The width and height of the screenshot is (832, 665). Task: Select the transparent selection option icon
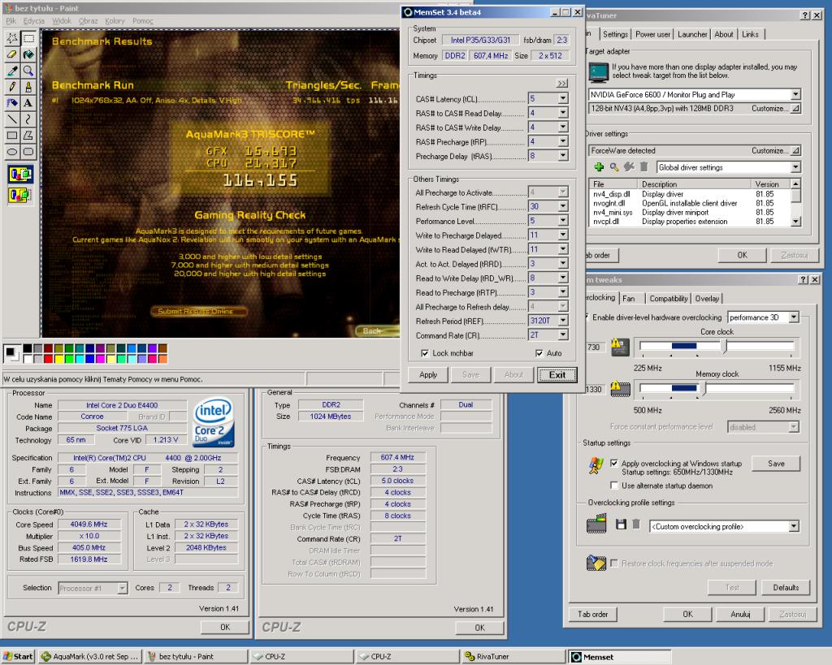tap(20, 195)
